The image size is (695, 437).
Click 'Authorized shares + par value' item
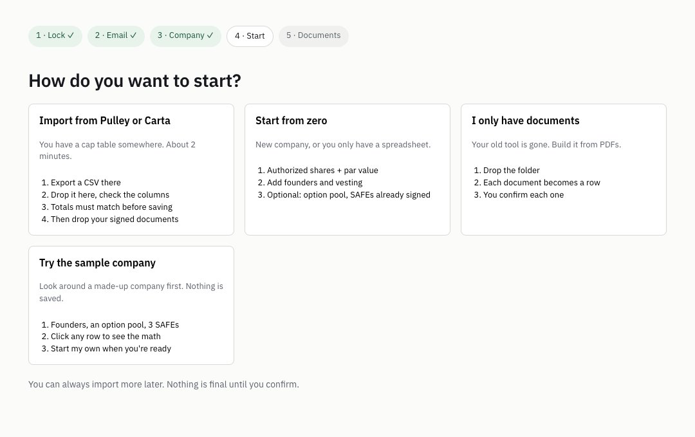(322, 171)
